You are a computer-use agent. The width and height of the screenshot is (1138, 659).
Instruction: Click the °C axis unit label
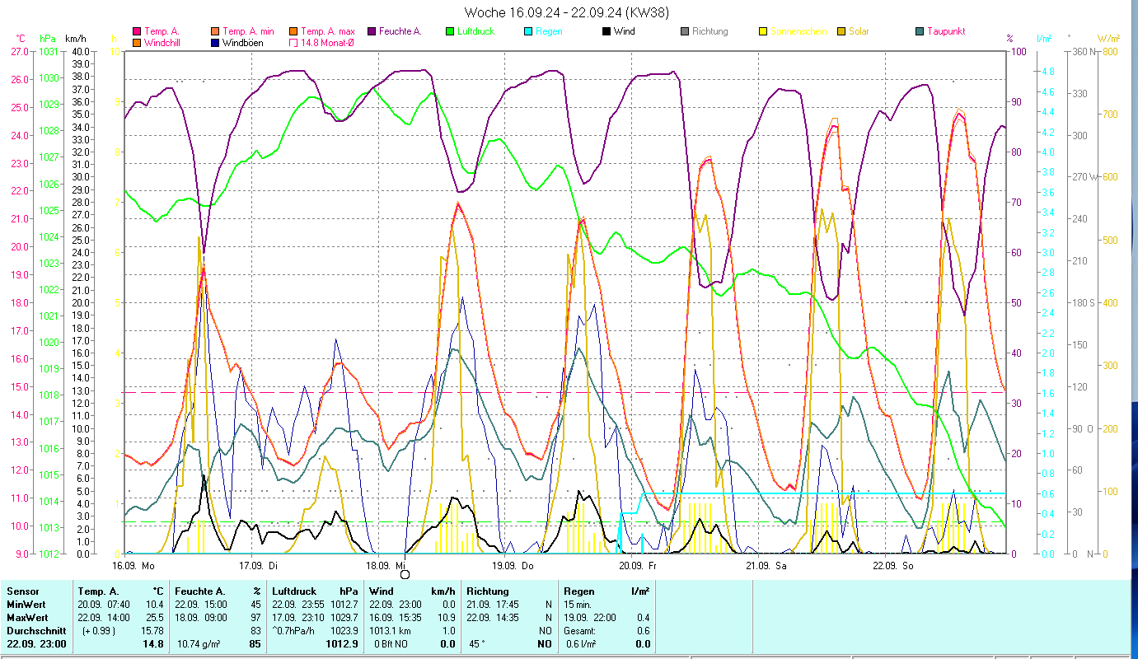(x=21, y=39)
